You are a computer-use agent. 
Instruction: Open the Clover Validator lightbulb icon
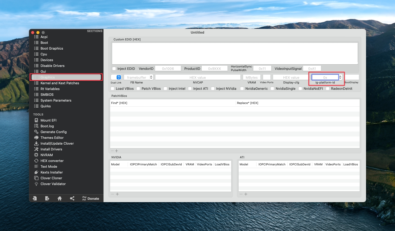[x=36, y=184]
